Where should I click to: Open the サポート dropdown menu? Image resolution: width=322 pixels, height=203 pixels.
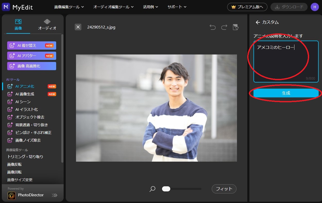click(177, 7)
